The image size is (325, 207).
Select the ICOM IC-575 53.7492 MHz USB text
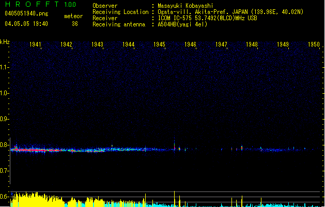(x=207, y=18)
